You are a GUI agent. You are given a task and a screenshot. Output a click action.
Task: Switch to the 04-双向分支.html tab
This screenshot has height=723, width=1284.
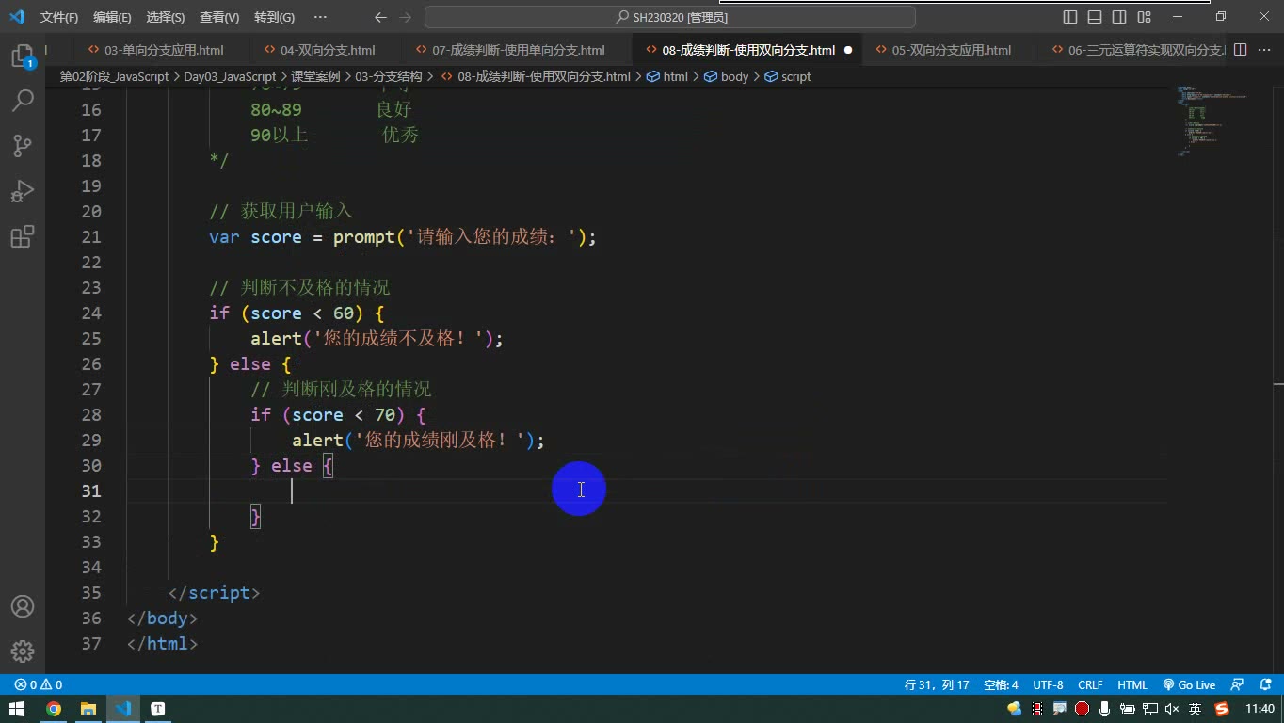pyautogui.click(x=329, y=50)
